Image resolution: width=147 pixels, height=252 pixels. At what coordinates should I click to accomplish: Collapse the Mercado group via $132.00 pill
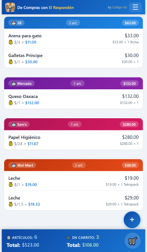pyautogui.click(x=129, y=84)
